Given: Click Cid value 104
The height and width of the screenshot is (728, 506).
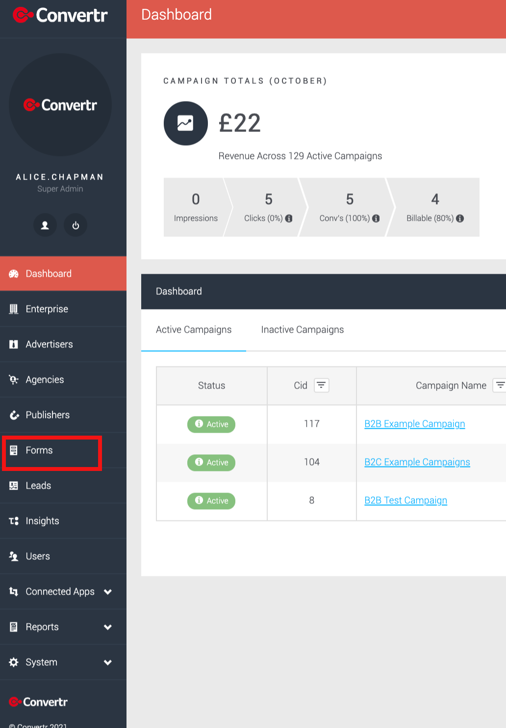Looking at the screenshot, I should click(x=312, y=462).
